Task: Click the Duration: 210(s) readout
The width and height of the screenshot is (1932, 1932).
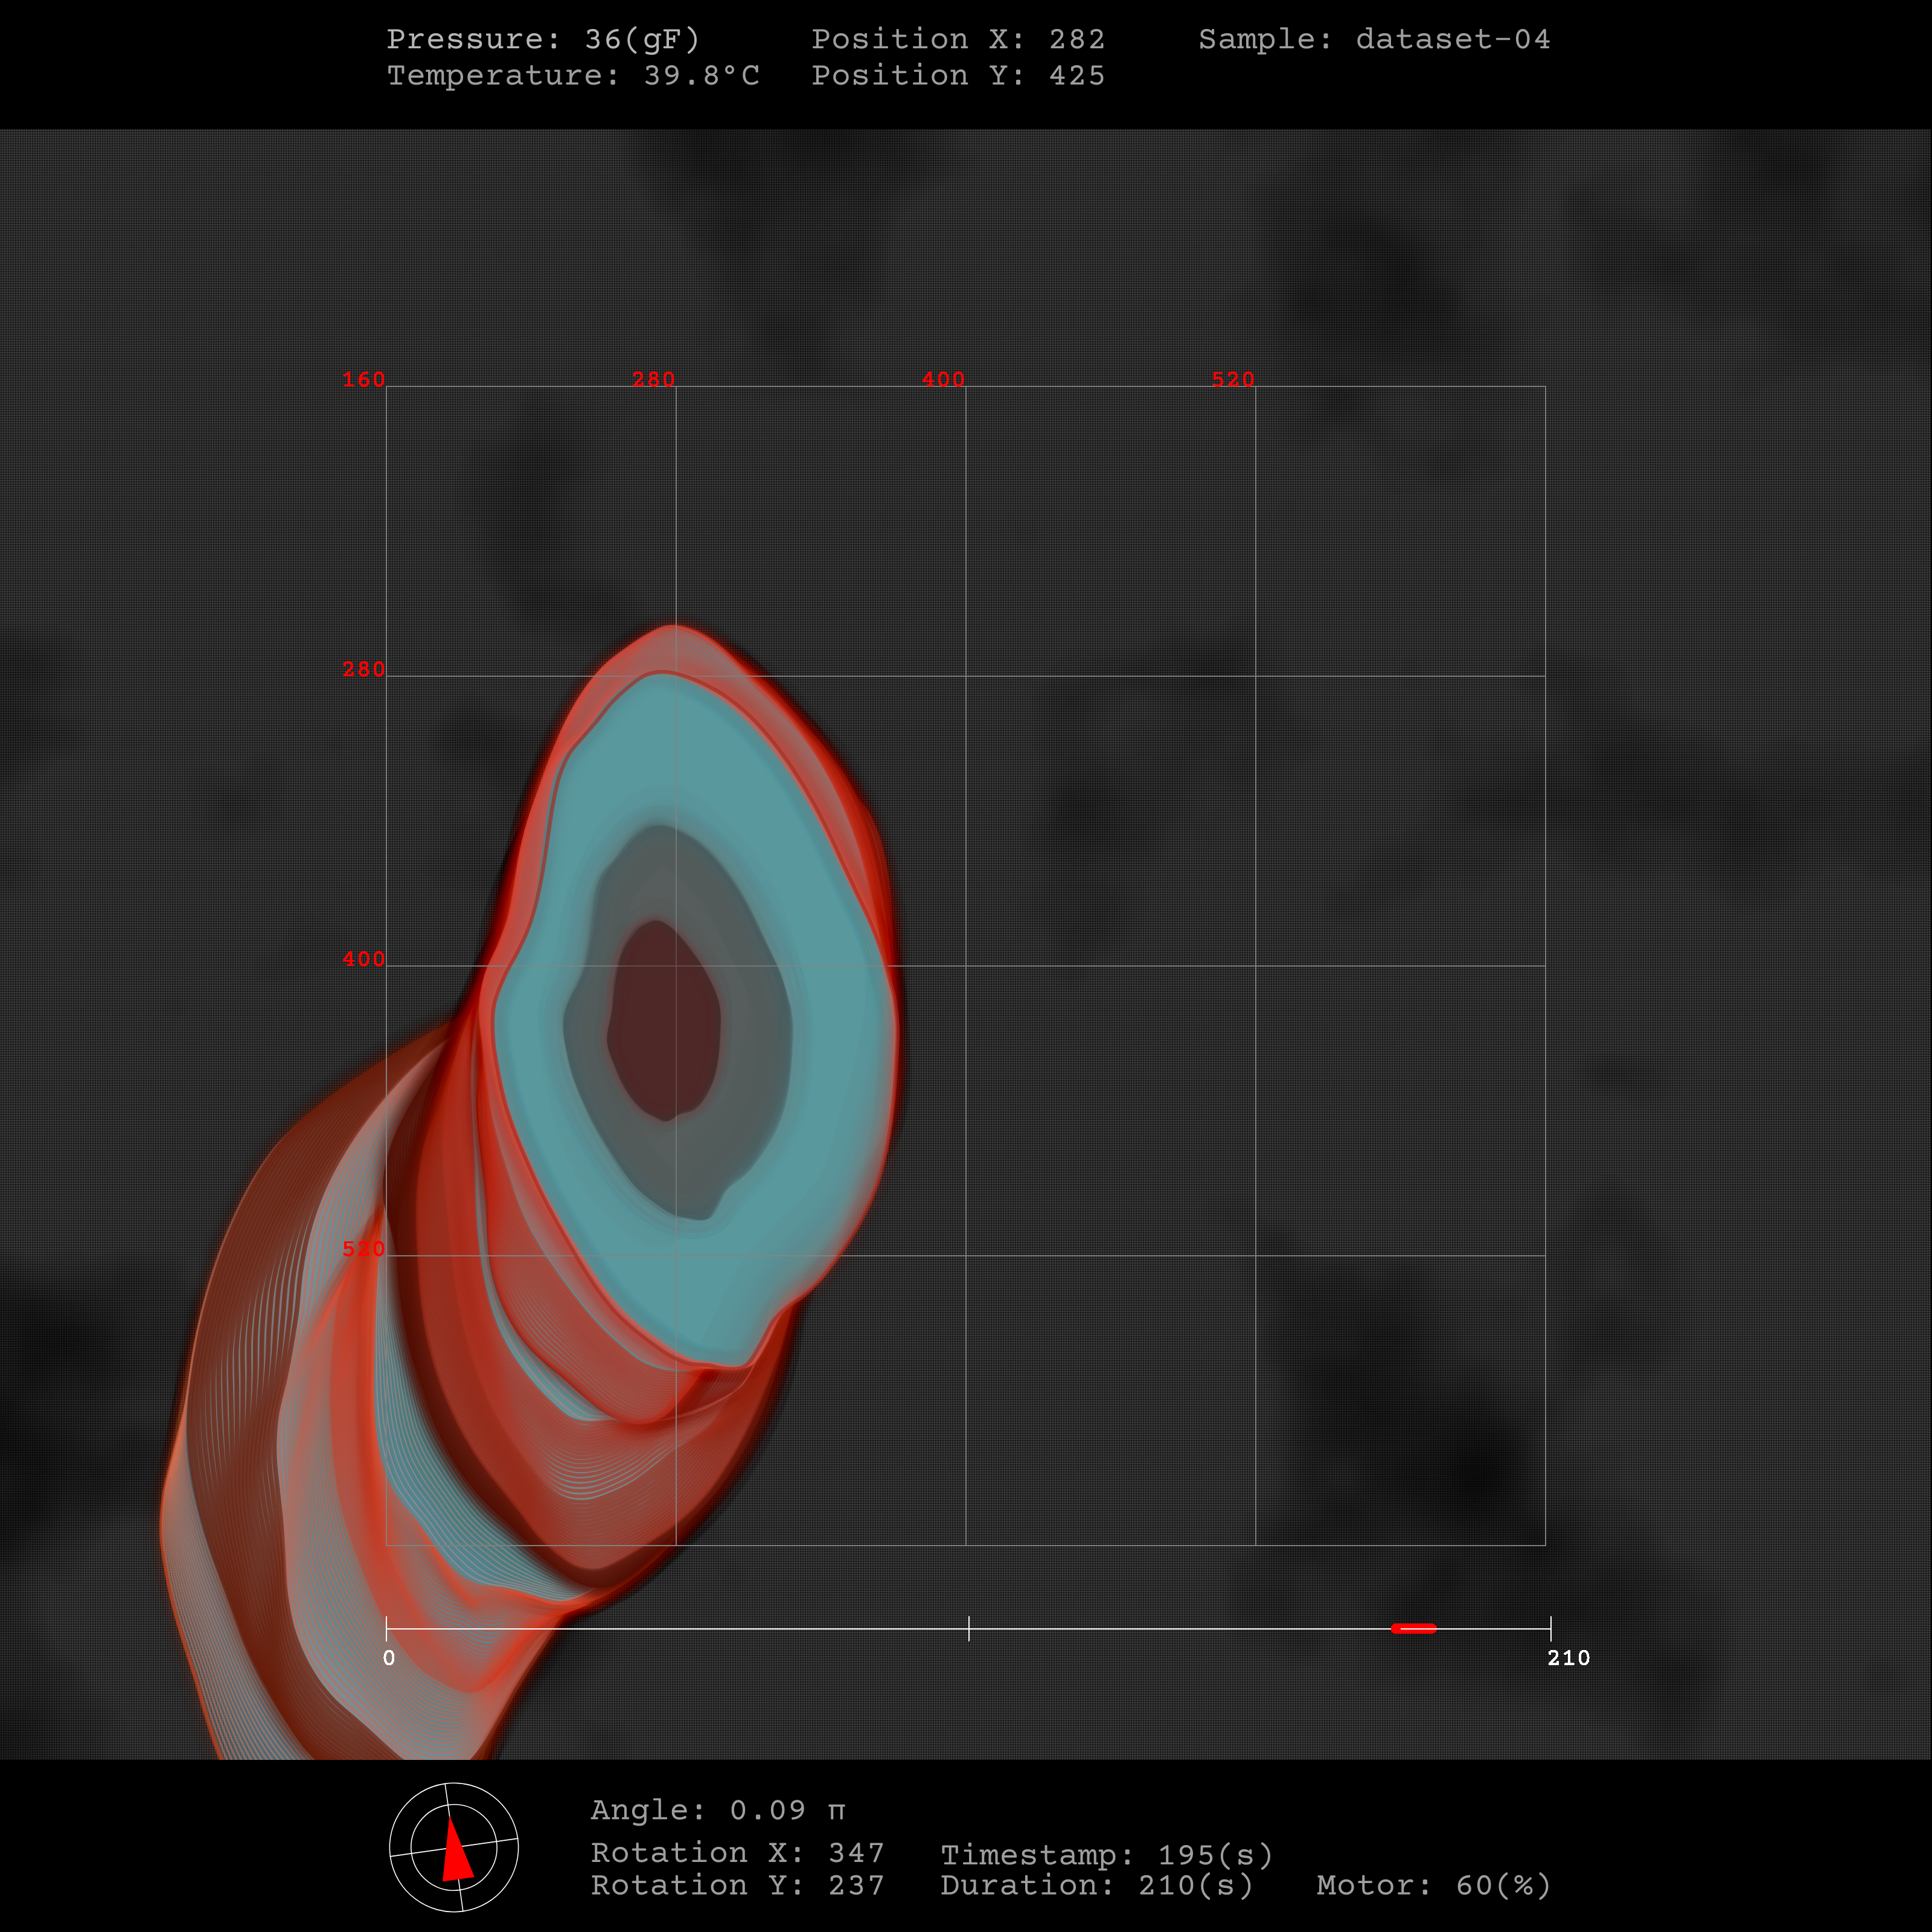Action: click(1096, 1885)
